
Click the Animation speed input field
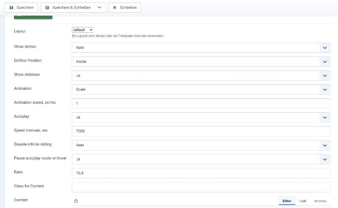coord(201,104)
